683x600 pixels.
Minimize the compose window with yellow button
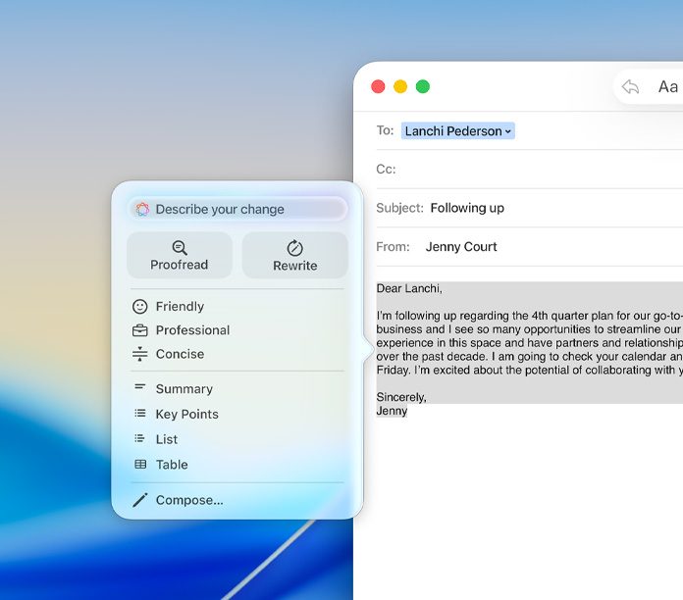pos(400,86)
